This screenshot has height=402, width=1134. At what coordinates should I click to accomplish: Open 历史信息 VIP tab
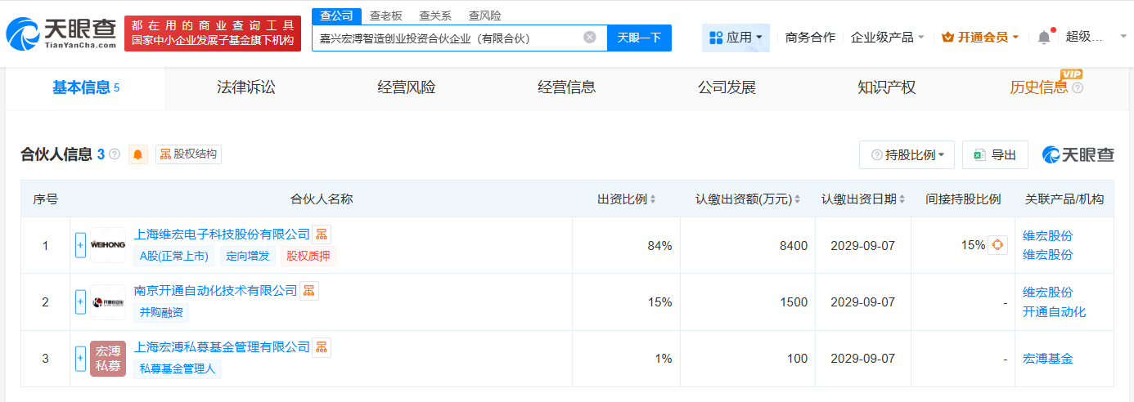click(x=1039, y=88)
